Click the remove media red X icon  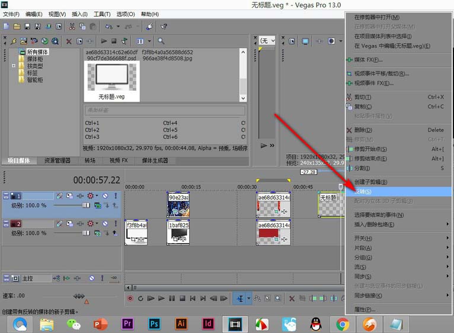[69, 41]
